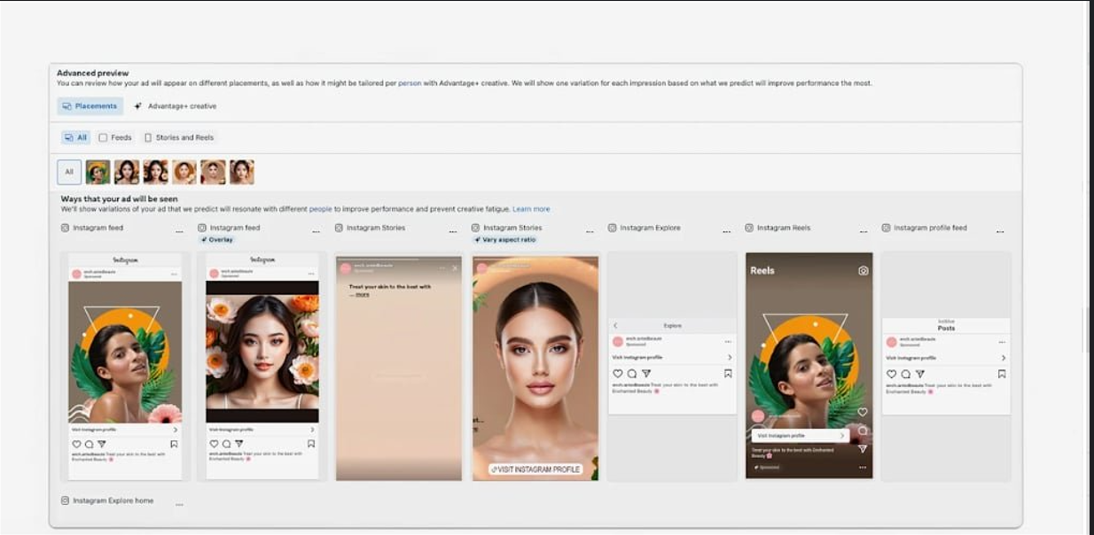The width and height of the screenshot is (1094, 535).
Task: Click comment icon in profile feed Posts preview
Action: pos(905,374)
